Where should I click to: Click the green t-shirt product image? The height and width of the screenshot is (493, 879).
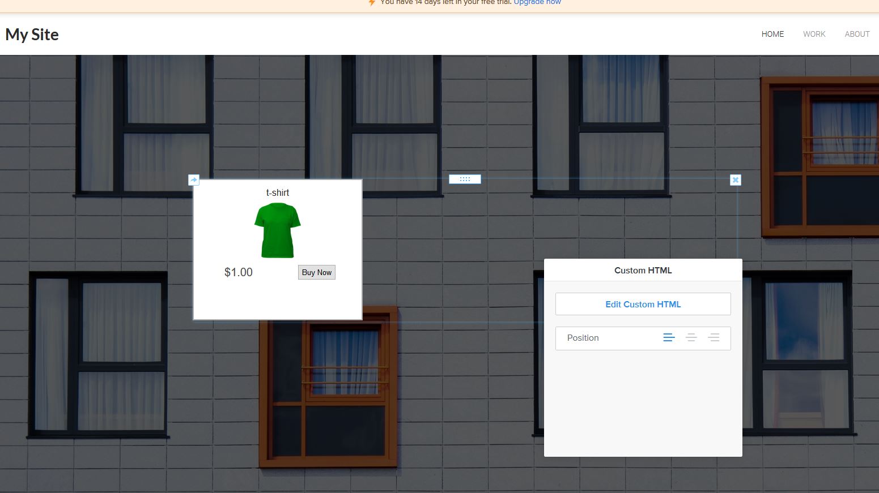(x=278, y=230)
